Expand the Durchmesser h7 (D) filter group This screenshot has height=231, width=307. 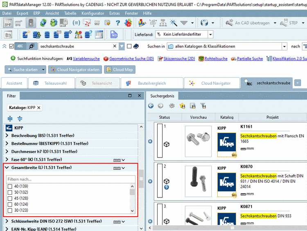pyautogui.click(x=7, y=151)
